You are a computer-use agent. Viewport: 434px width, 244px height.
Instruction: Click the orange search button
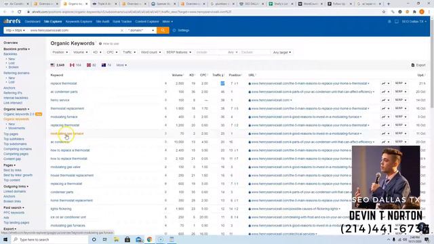163,30
